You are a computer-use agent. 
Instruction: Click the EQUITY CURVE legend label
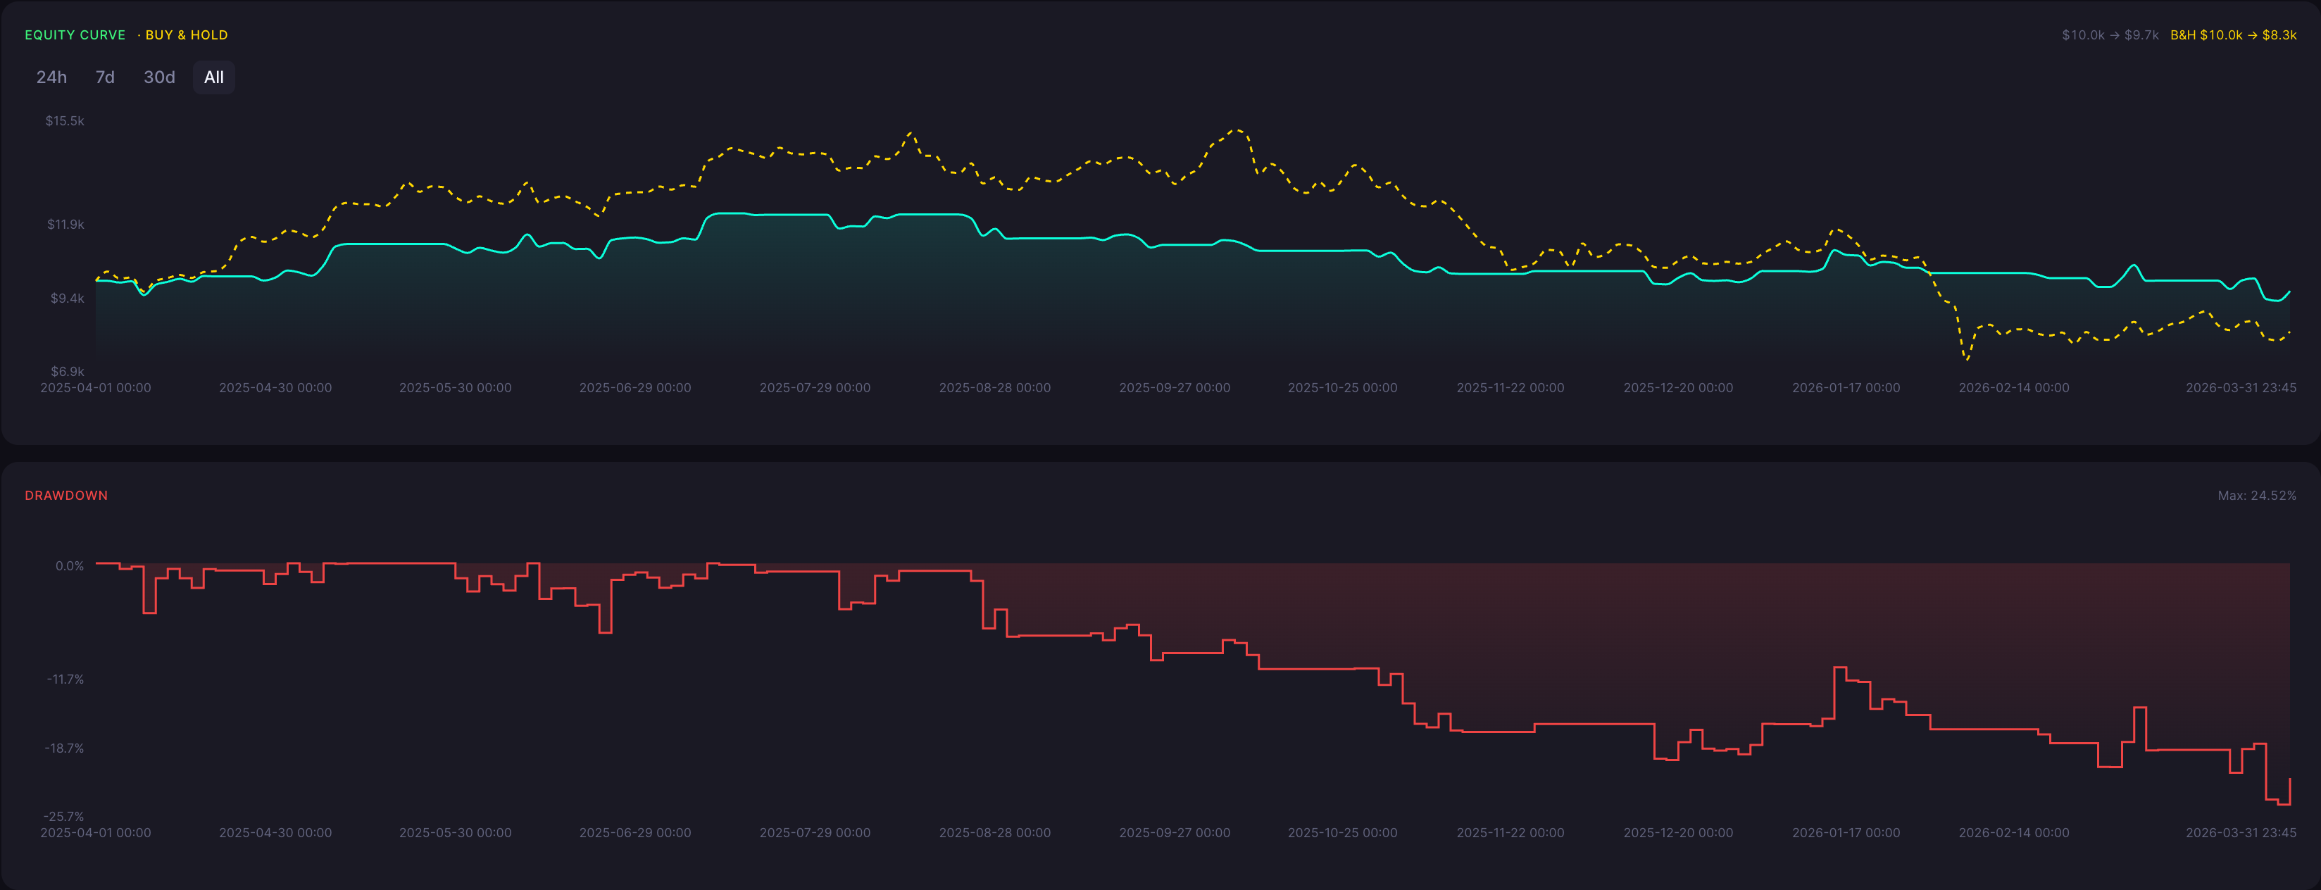pos(75,35)
